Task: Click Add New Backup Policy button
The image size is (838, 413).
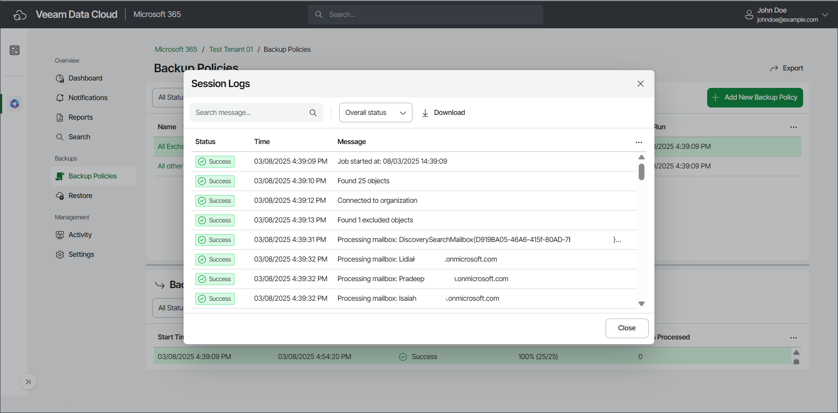Action: [x=755, y=97]
